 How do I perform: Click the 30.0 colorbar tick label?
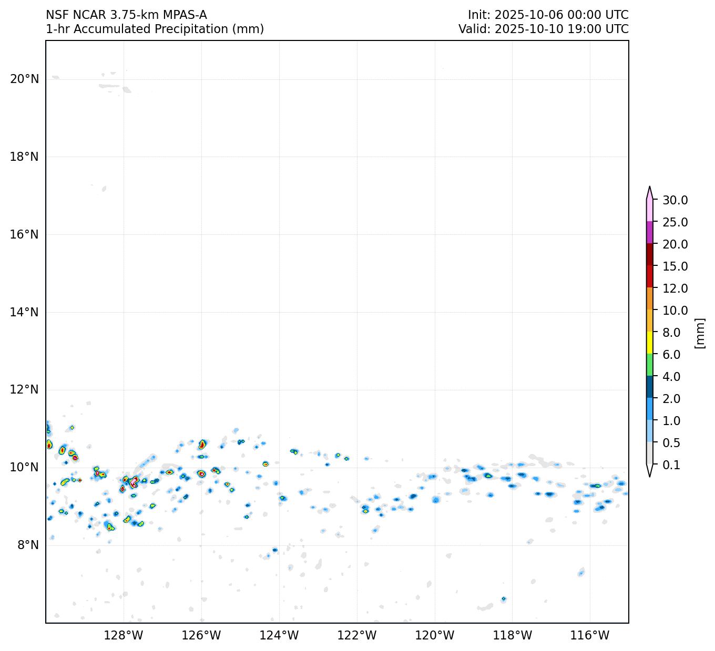(x=675, y=200)
